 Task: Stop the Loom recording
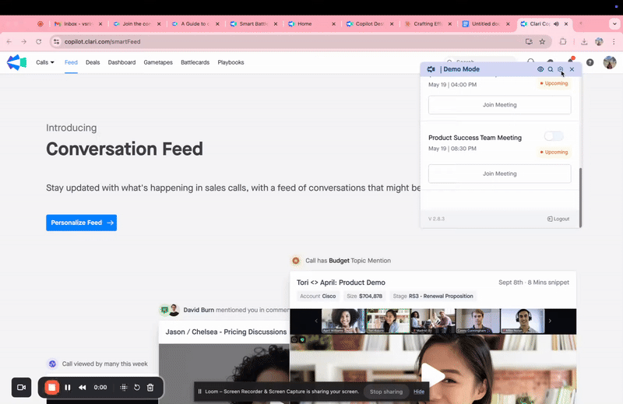(x=51, y=388)
